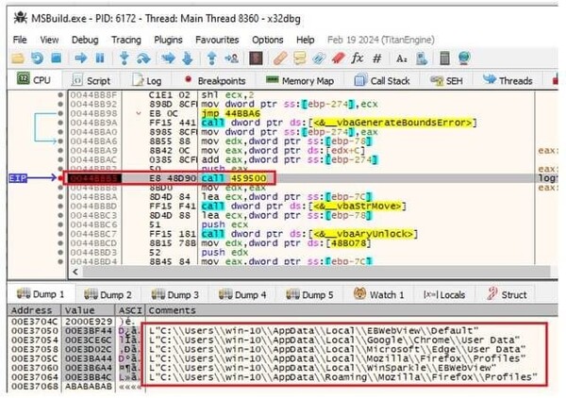This screenshot has width=566, height=398.
Task: Toggle breakpoint dot at address 0044BBC7
Action: pos(60,234)
